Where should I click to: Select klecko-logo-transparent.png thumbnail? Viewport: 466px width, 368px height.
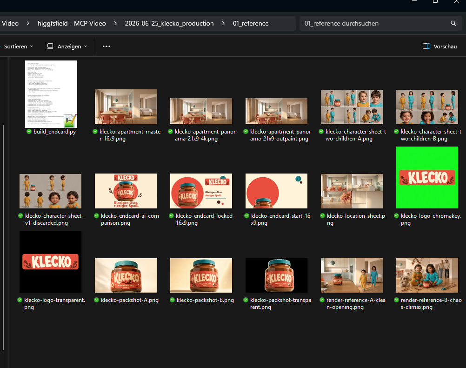point(50,261)
